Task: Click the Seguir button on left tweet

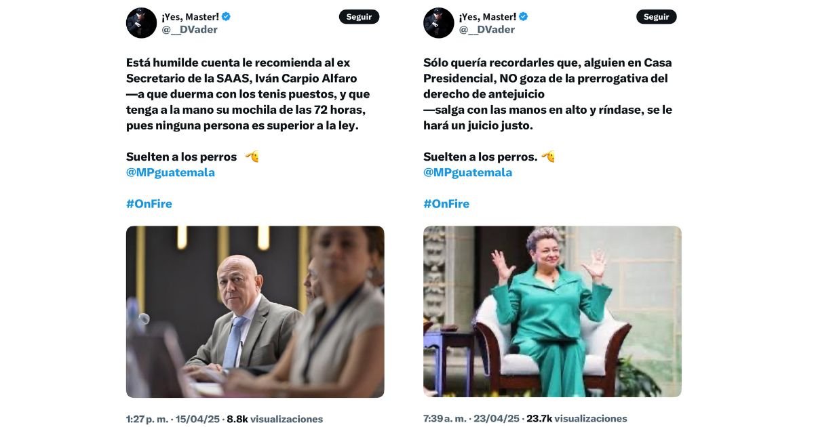Action: (359, 17)
